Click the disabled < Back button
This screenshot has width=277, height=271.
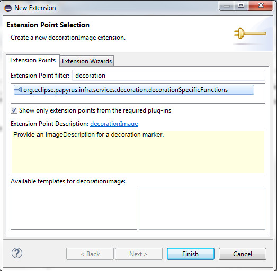[x=90, y=254]
